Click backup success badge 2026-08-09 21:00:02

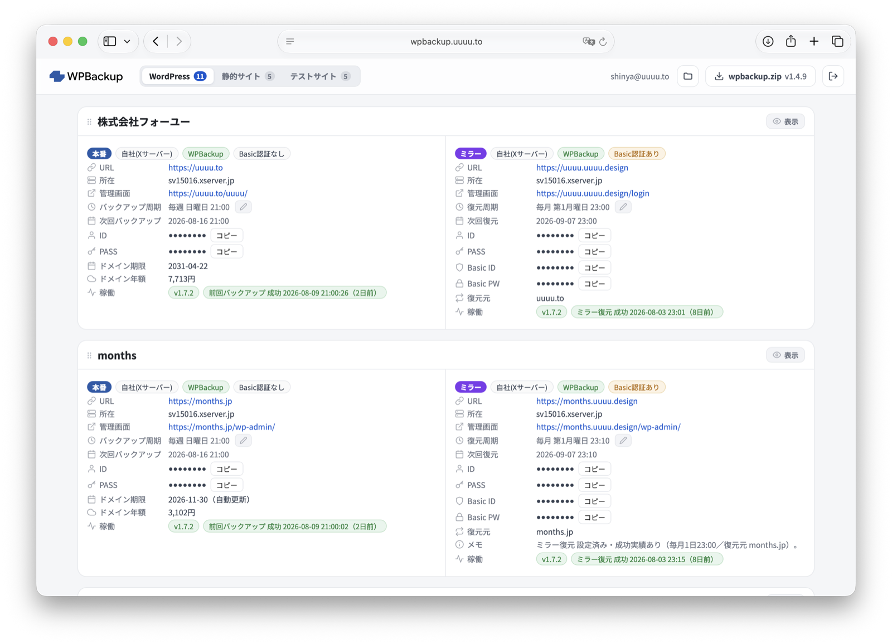(x=294, y=526)
